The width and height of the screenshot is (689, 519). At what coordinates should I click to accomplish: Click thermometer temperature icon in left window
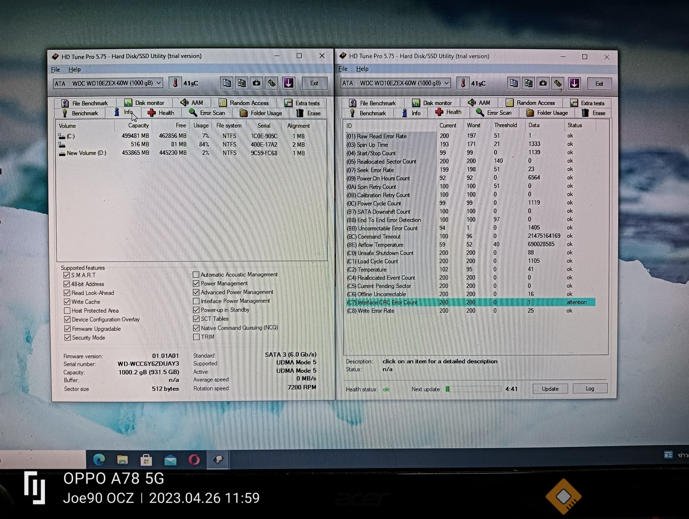click(175, 83)
